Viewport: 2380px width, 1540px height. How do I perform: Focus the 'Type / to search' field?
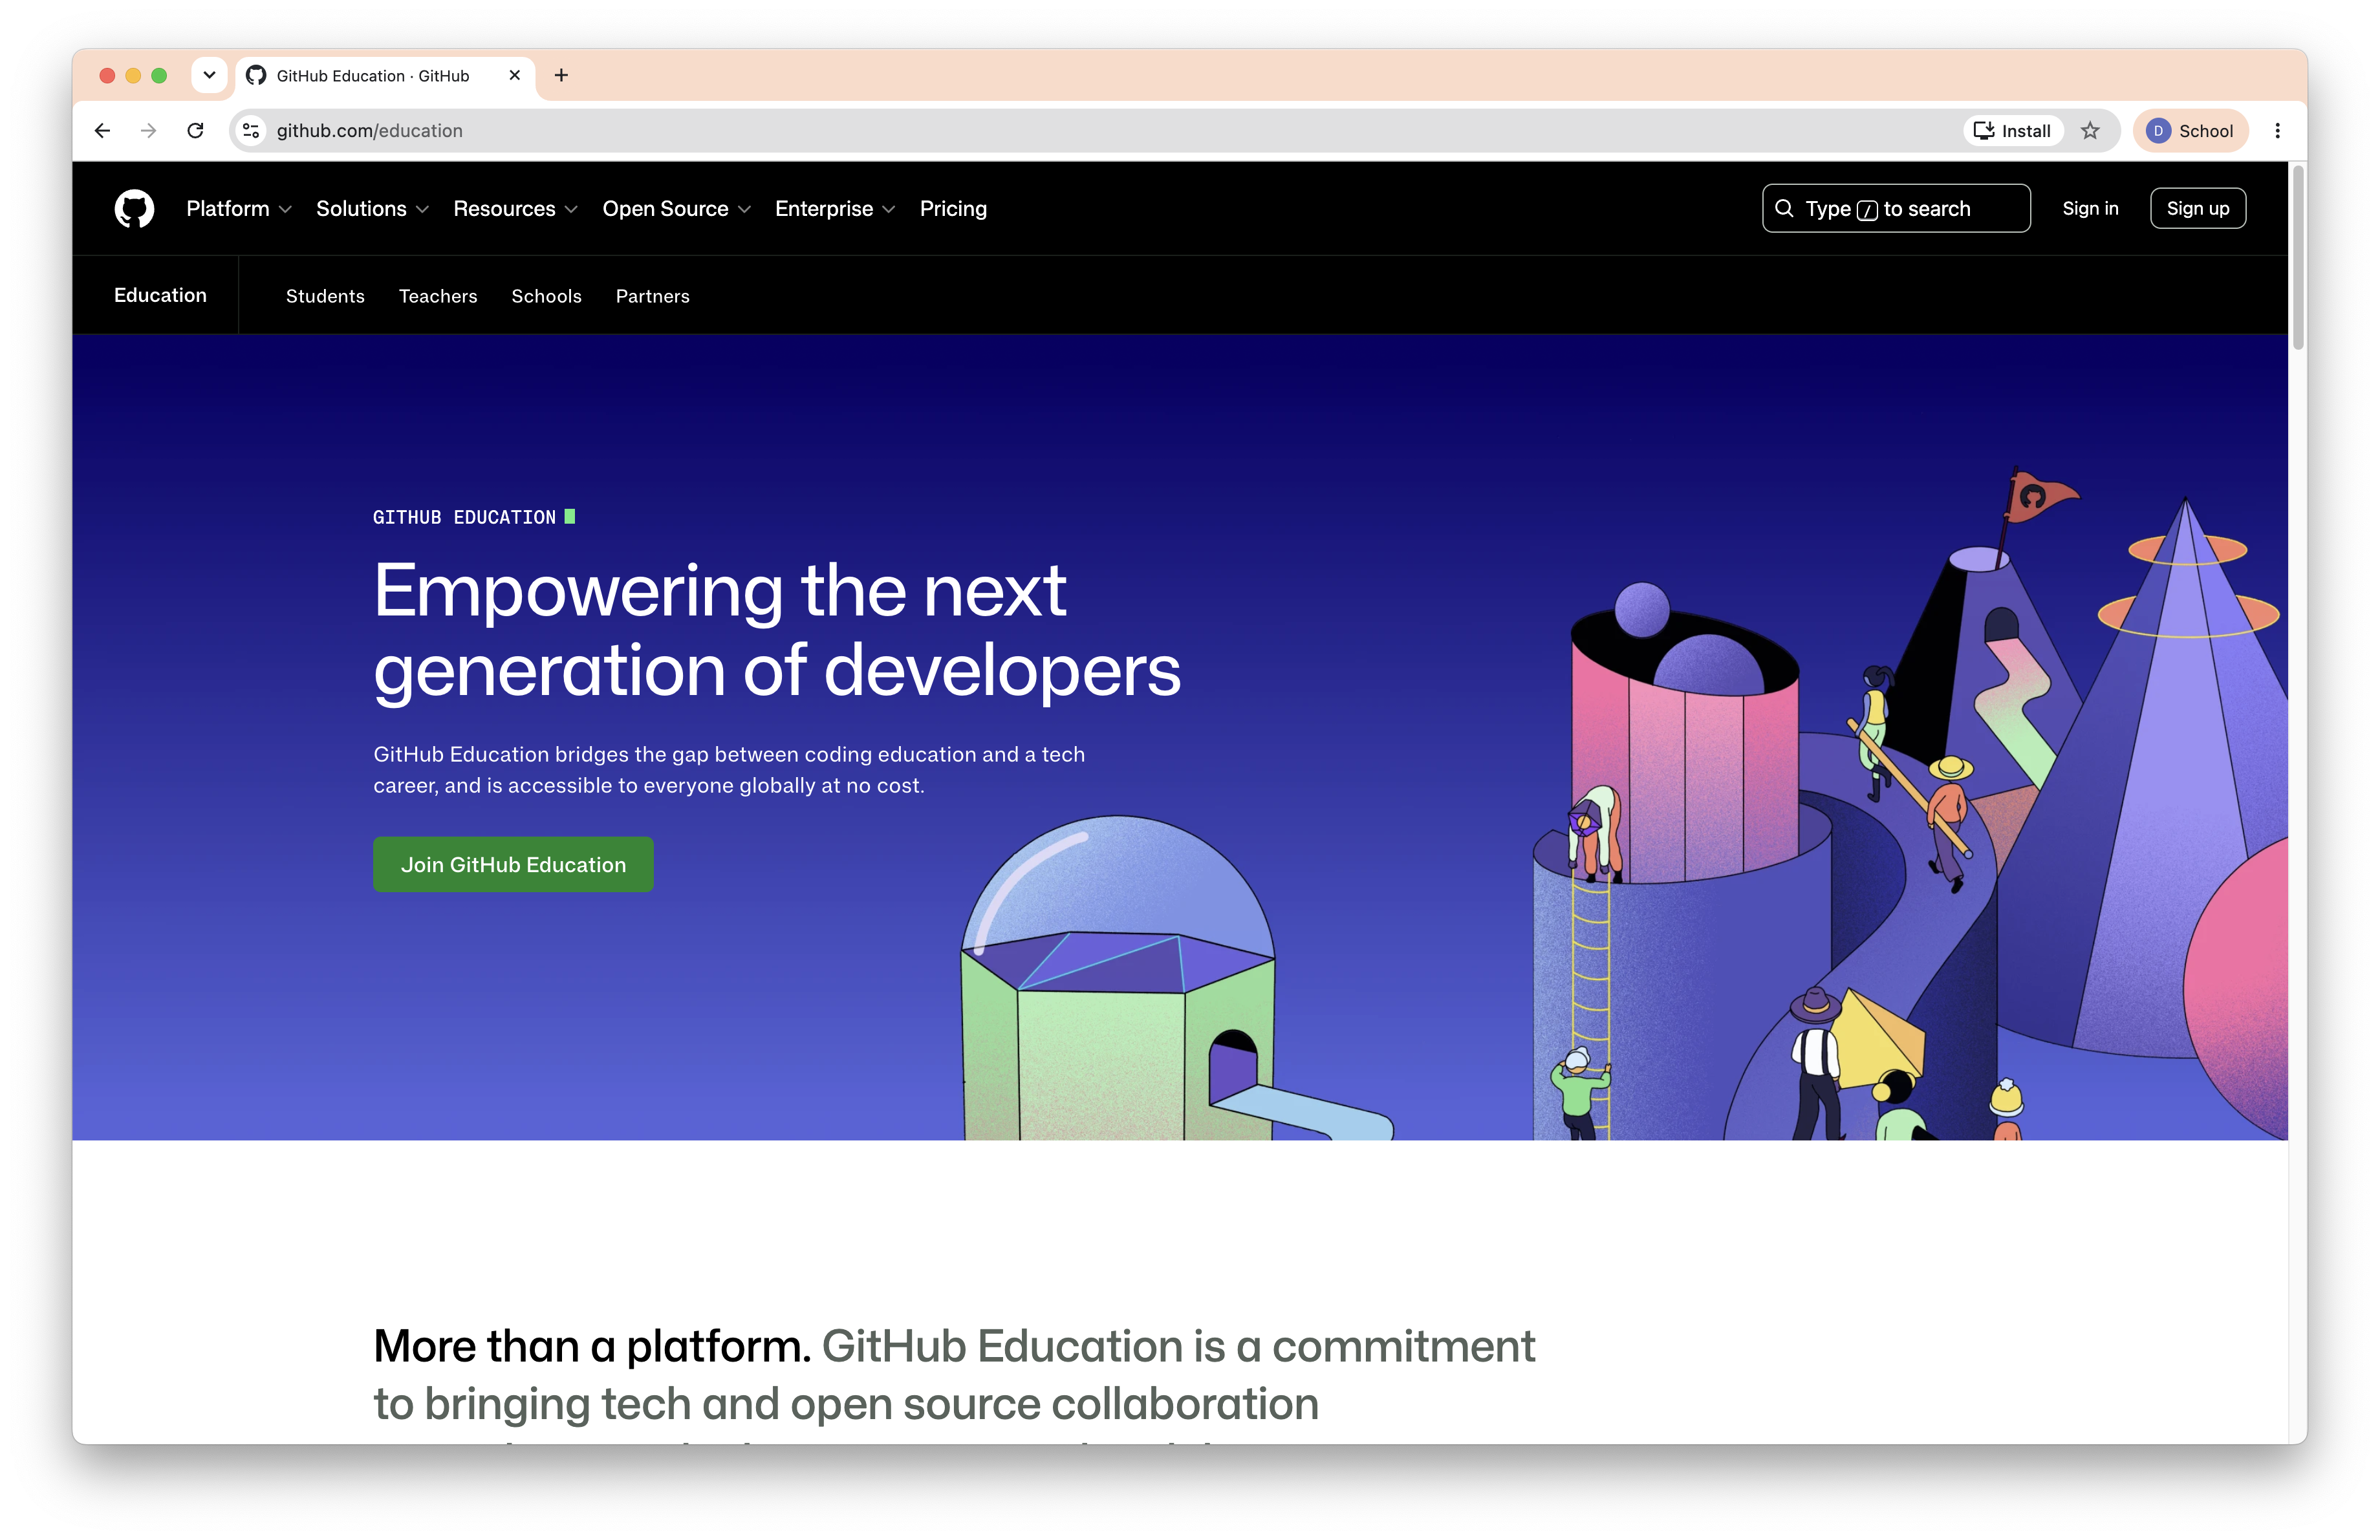click(1896, 209)
